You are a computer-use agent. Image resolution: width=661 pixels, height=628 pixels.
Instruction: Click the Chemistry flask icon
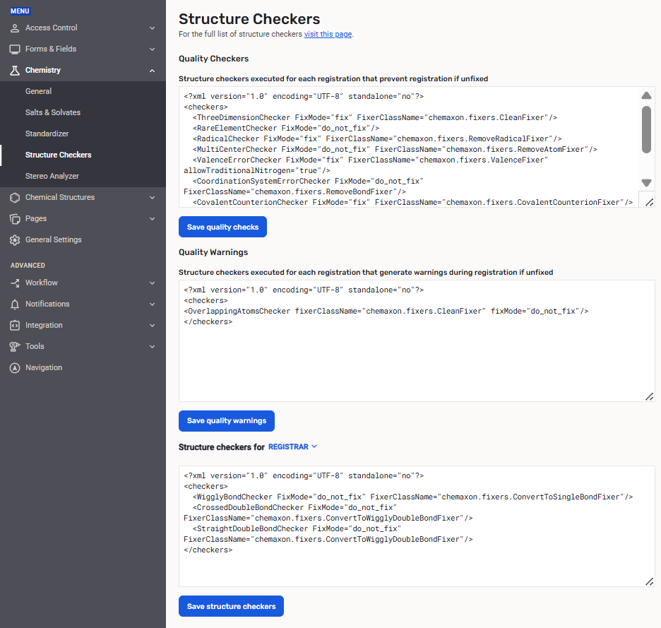click(x=15, y=71)
